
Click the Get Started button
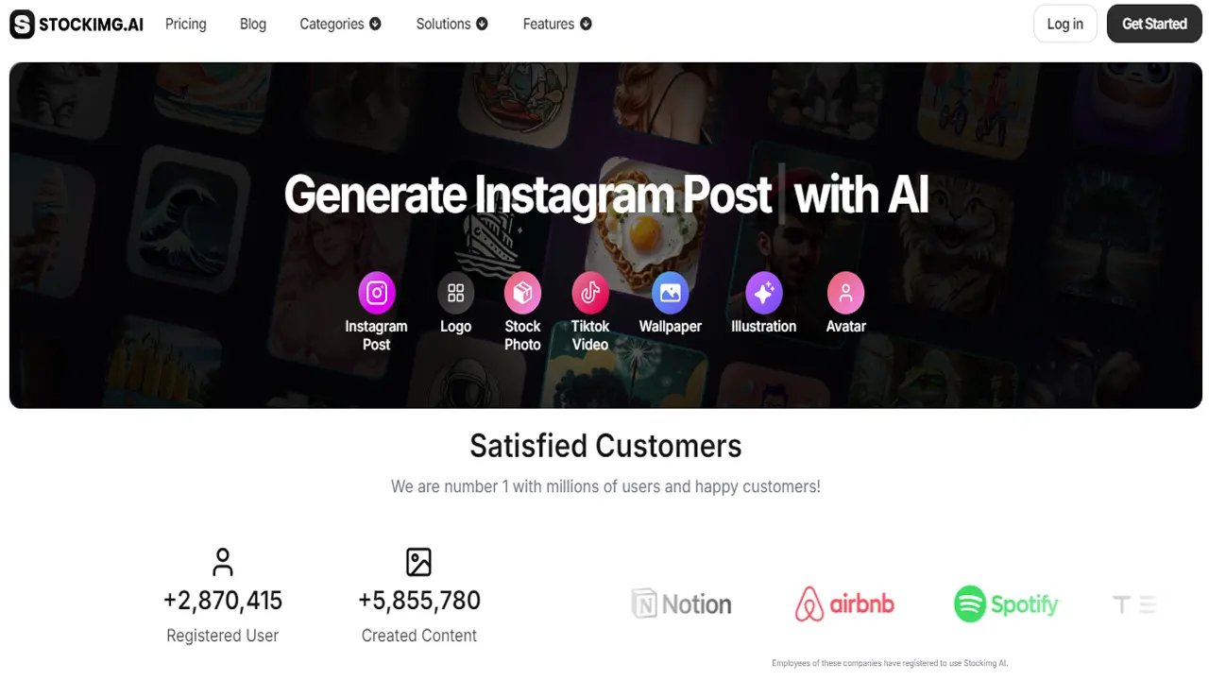pyautogui.click(x=1154, y=24)
